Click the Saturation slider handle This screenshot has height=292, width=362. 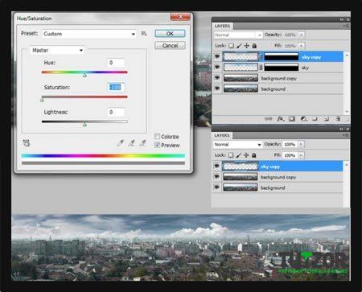click(x=42, y=100)
